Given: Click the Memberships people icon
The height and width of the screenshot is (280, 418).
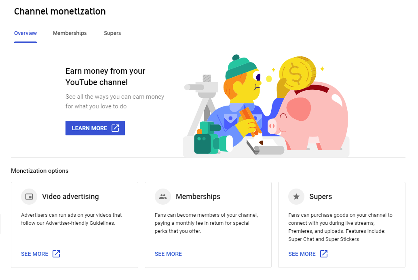Looking at the screenshot, I should click(163, 197).
